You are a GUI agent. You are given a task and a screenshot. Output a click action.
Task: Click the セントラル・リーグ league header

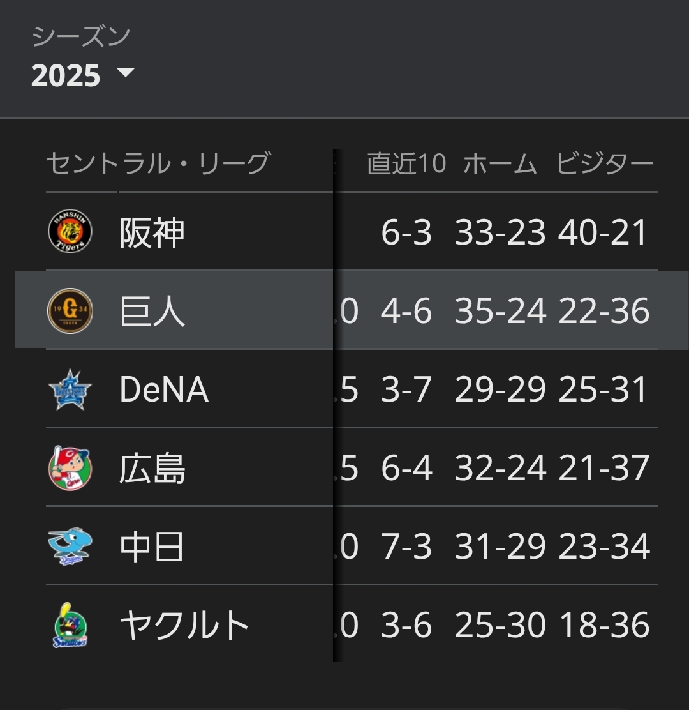[158, 164]
